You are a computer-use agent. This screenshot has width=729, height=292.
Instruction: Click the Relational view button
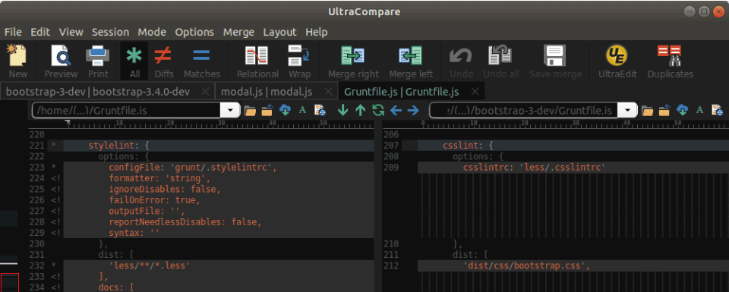coord(257,61)
